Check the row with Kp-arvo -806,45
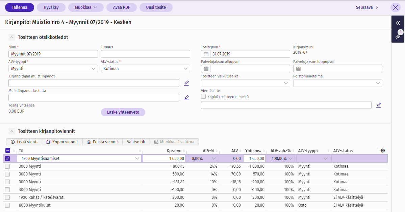The height and width of the screenshot is (212, 405). pyautogui.click(x=7, y=166)
